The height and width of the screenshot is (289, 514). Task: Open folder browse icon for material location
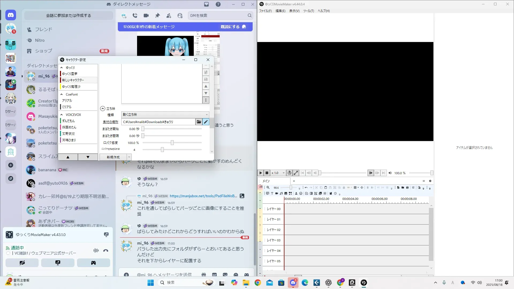(199, 122)
